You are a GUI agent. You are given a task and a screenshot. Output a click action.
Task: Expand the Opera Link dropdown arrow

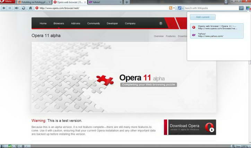click(12, 146)
